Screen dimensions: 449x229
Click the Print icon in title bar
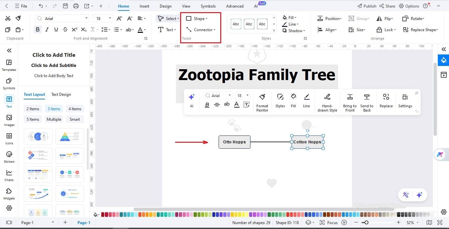[x=76, y=6]
